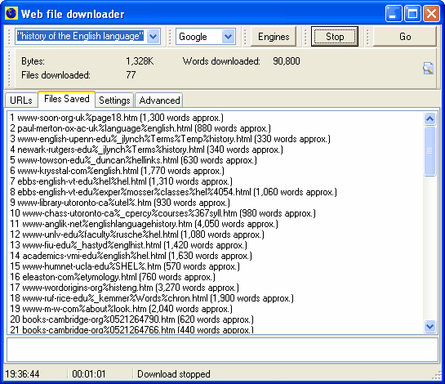445x384 pixels.
Task: Open the Advanced tab
Action: [159, 100]
